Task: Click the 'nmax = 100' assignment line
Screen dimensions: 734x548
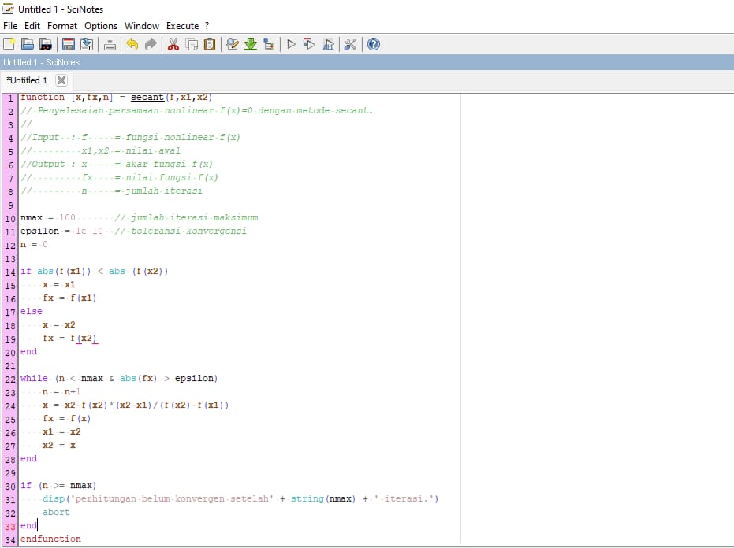Action: (48, 217)
